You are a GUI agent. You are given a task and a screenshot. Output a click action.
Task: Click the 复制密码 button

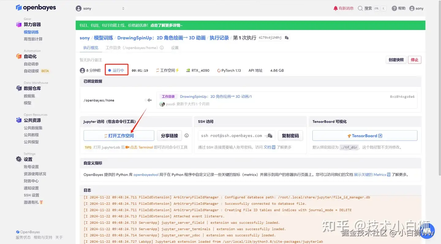[x=290, y=135]
